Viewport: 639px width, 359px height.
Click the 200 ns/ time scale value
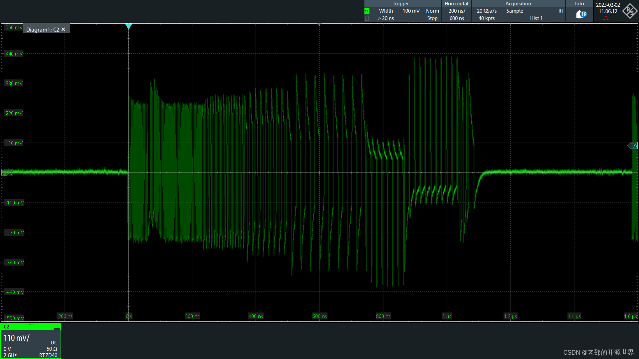457,11
